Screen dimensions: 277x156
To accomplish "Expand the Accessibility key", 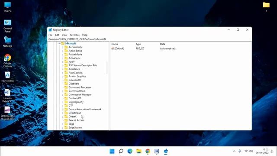I will (63, 47).
